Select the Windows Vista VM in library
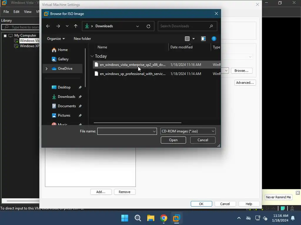 coord(29,41)
